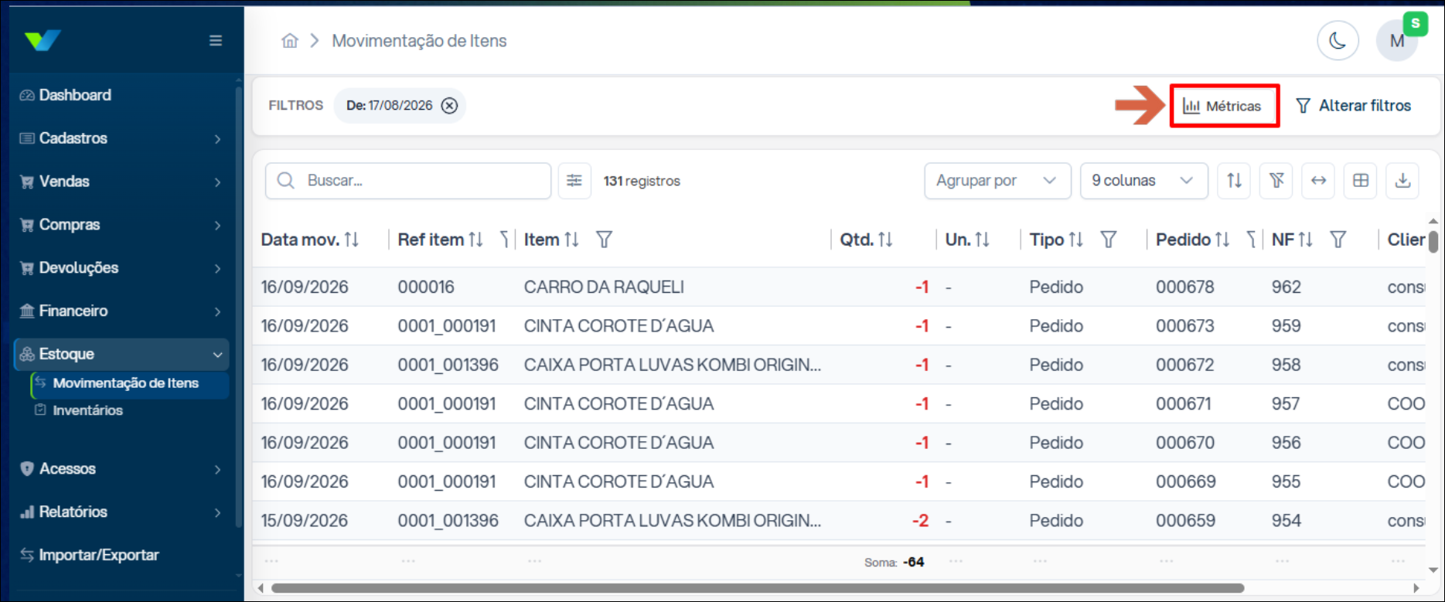The height and width of the screenshot is (602, 1445).
Task: Expand the Acessos menu
Action: coord(121,469)
